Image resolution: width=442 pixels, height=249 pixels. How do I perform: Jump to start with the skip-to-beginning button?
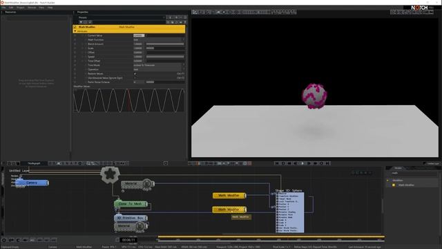click(x=277, y=163)
